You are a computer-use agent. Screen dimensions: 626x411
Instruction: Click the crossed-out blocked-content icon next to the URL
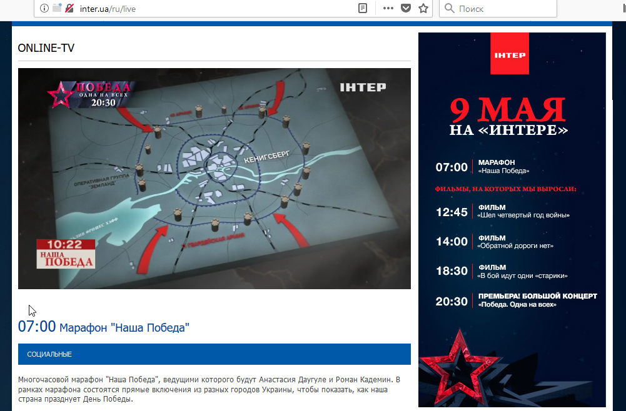coord(69,8)
